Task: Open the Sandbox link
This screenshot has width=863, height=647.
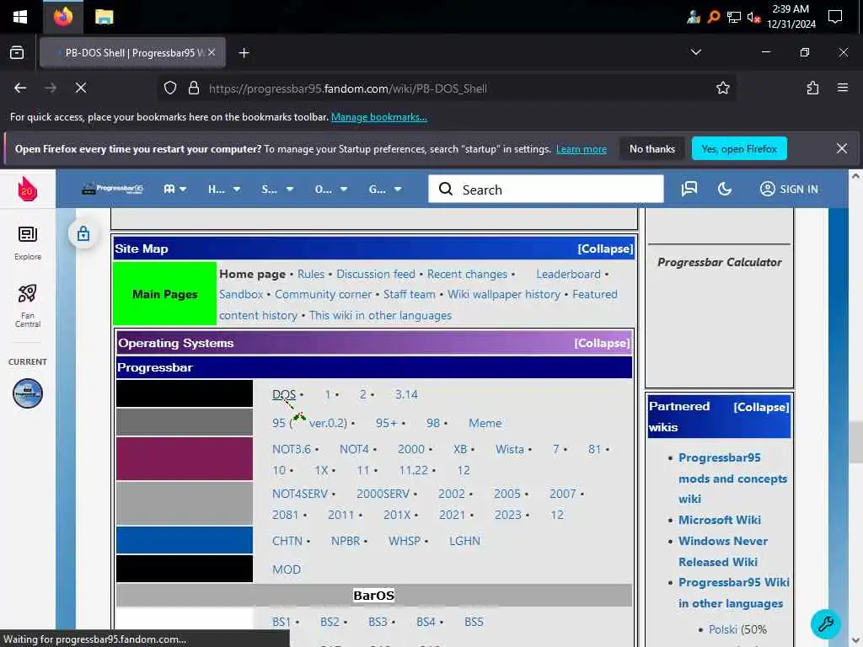Action: click(x=241, y=294)
